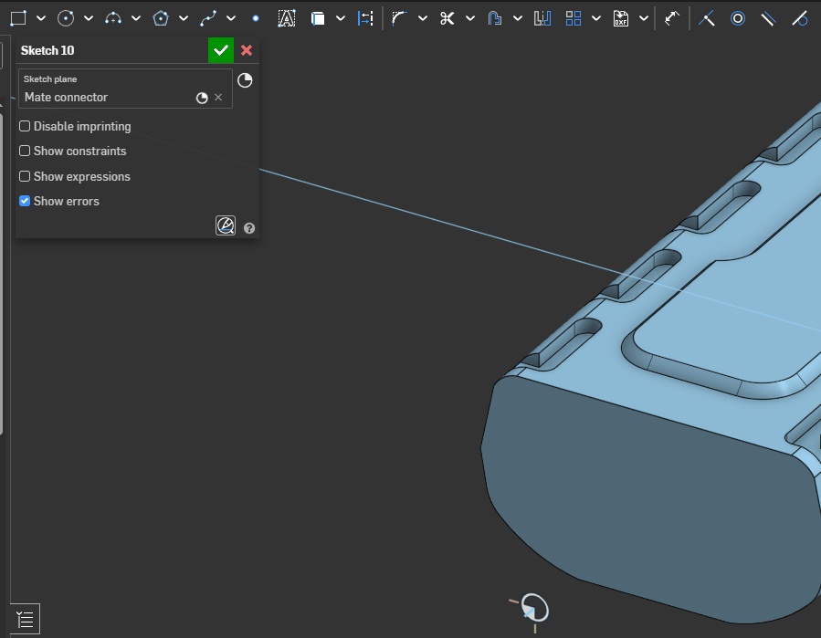The width and height of the screenshot is (821, 638).
Task: Enable Disable imprinting checkbox
Action: 26,126
